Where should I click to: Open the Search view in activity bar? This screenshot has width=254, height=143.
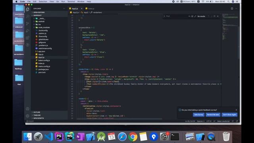click(x=27, y=16)
